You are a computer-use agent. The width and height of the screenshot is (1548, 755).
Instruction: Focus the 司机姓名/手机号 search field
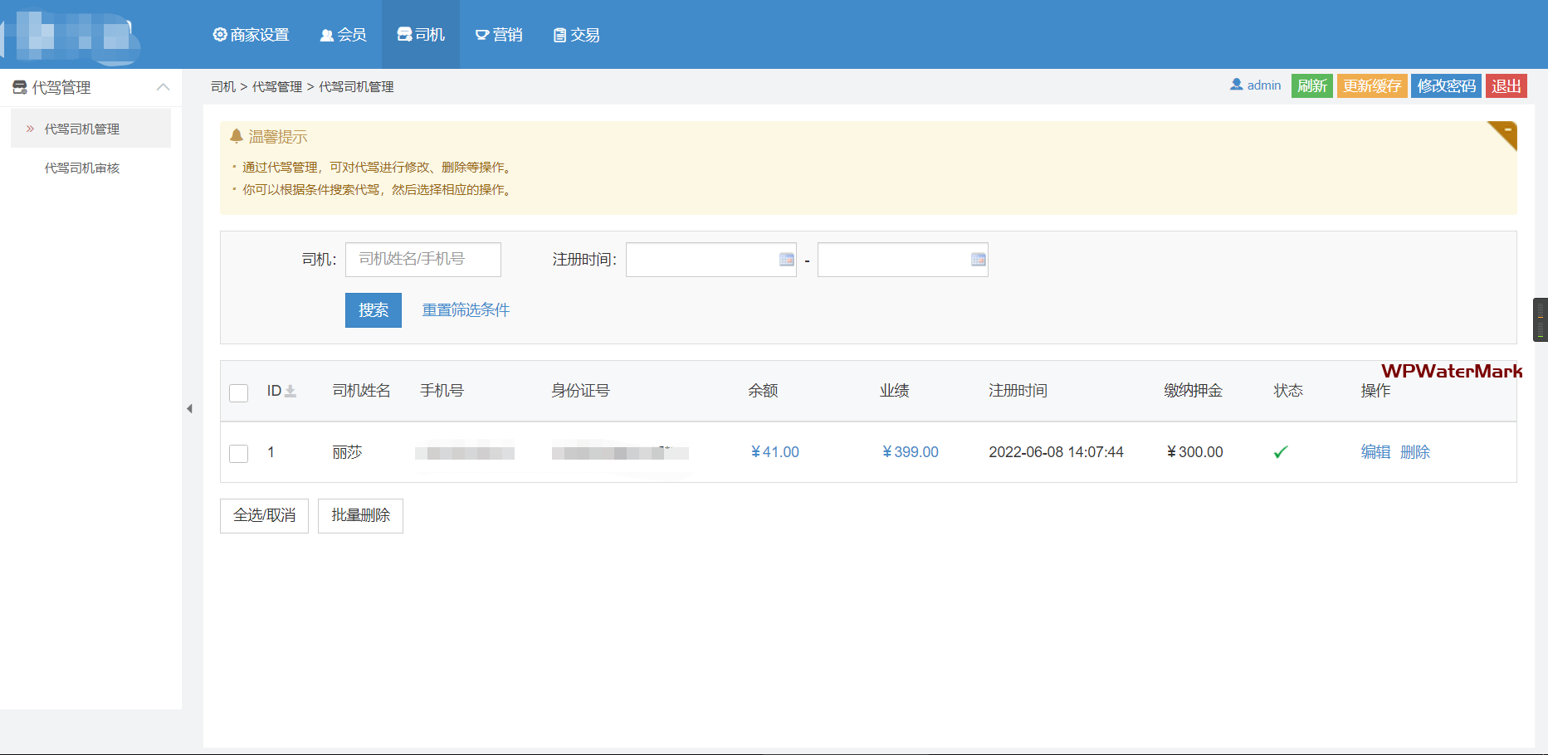coord(423,260)
